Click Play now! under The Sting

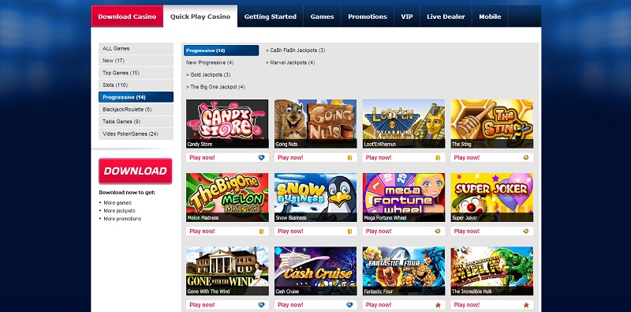[x=466, y=158]
